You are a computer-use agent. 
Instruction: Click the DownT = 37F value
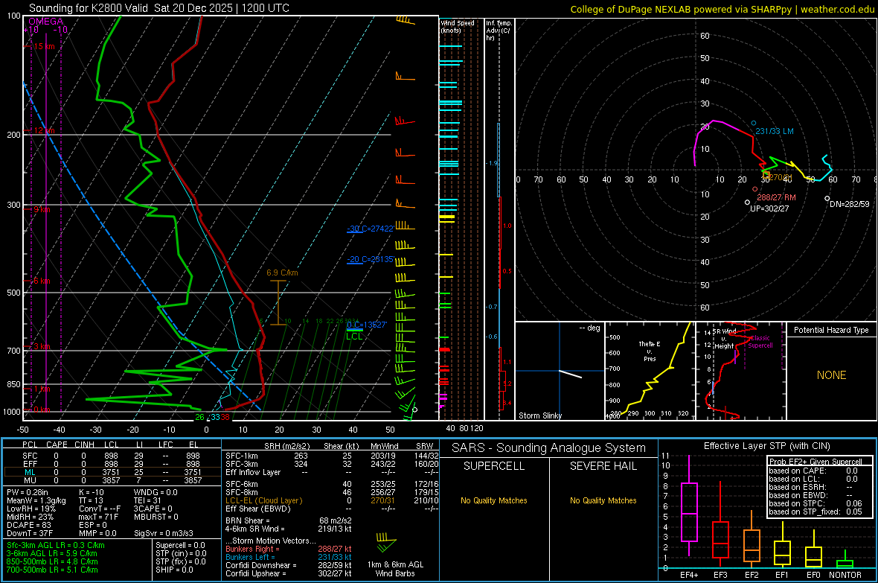click(30, 534)
